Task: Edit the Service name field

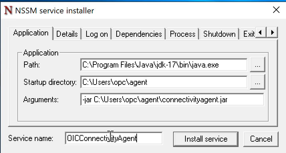Action: (x=114, y=139)
